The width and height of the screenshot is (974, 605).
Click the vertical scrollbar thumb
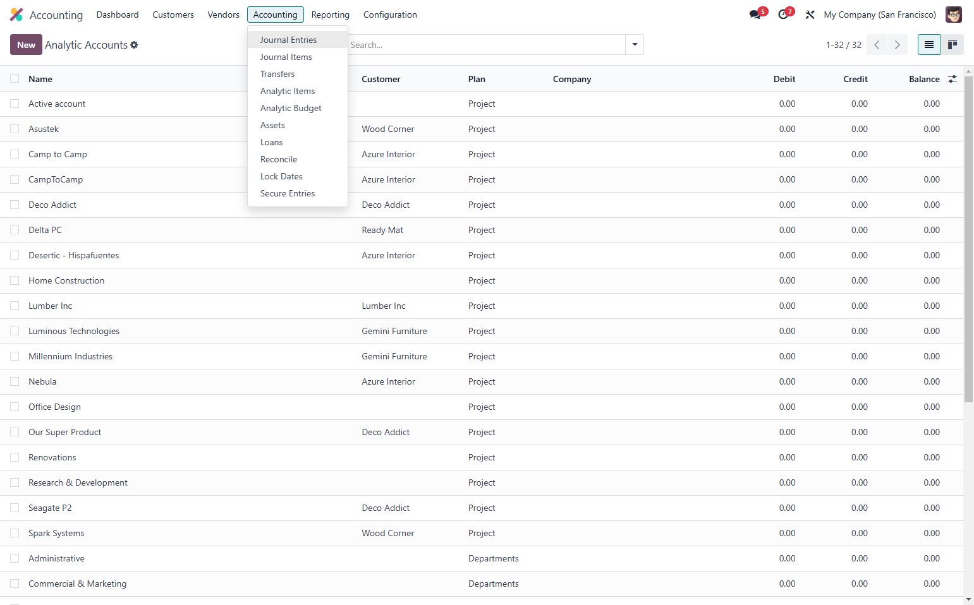(968, 240)
